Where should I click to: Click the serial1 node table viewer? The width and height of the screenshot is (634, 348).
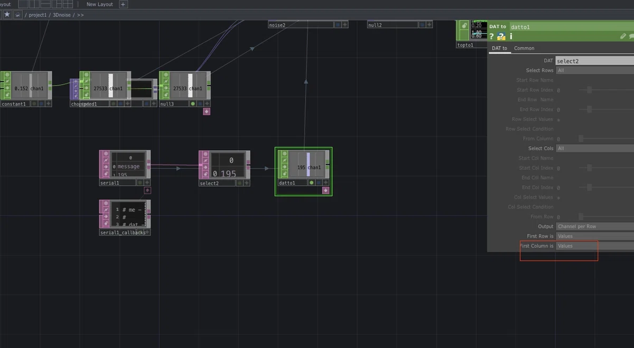pyautogui.click(x=128, y=165)
